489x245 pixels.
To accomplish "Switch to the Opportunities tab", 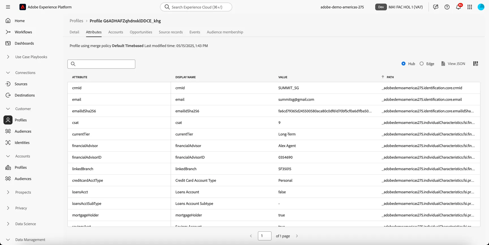I will 141,32.
